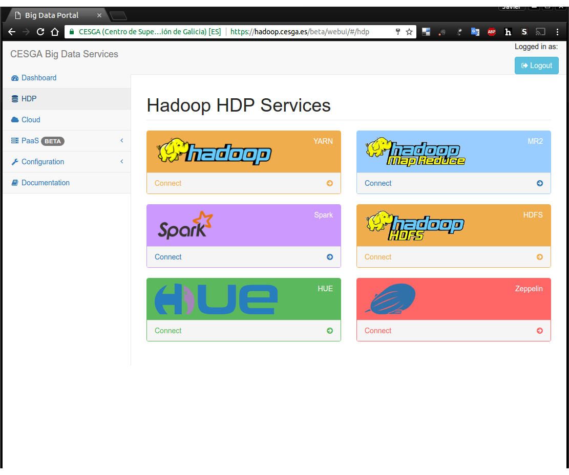Select HDP in the sidebar
Viewport: 569px width, 475px height.
pos(67,99)
